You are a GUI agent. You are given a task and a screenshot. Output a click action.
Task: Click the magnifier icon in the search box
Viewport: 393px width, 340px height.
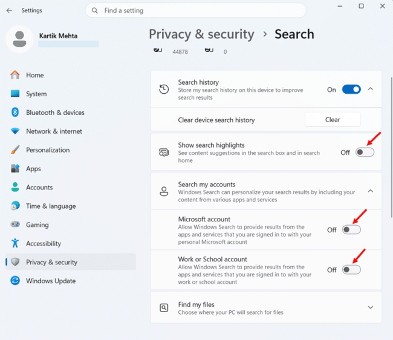coord(95,10)
